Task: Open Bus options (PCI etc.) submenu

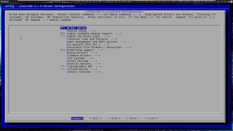Action: pyautogui.click(x=88, y=44)
